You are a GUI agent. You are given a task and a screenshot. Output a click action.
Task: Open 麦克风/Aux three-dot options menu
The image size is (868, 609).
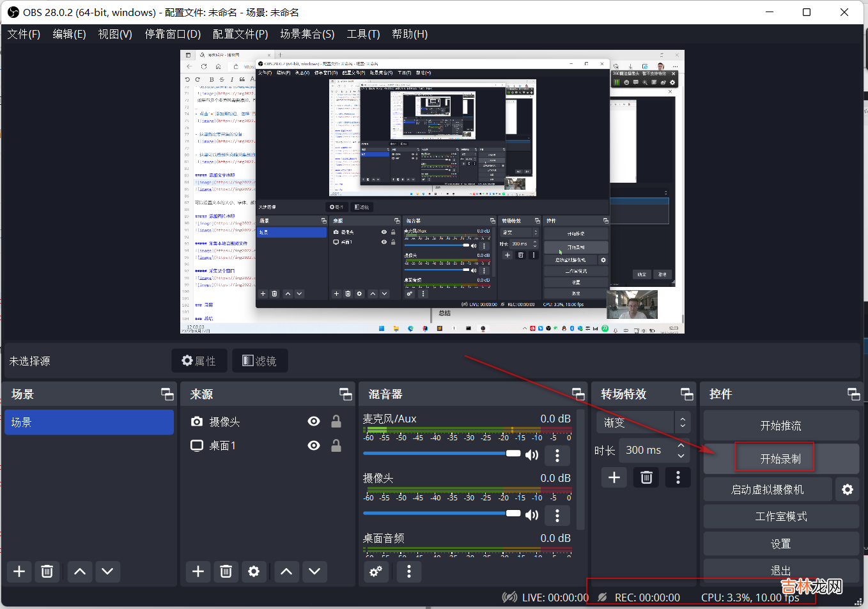coord(557,455)
